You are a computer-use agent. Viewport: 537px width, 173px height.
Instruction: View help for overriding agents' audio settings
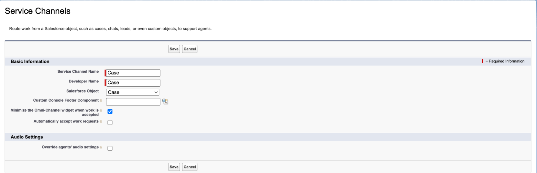point(101,147)
